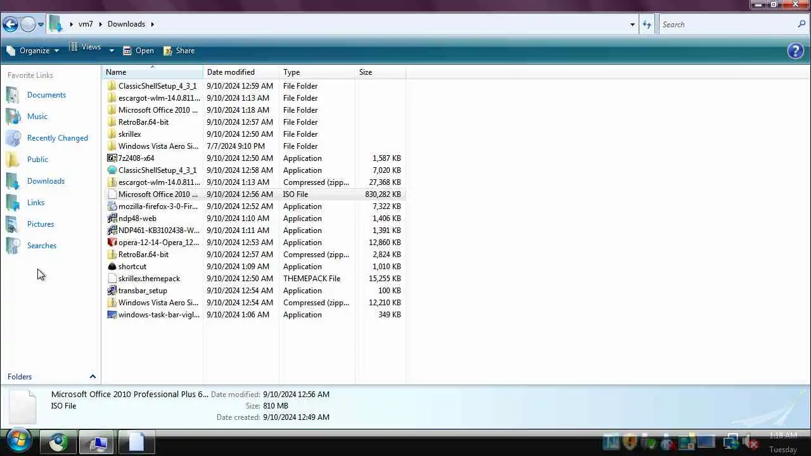Open Help with the question mark icon

coord(795,51)
